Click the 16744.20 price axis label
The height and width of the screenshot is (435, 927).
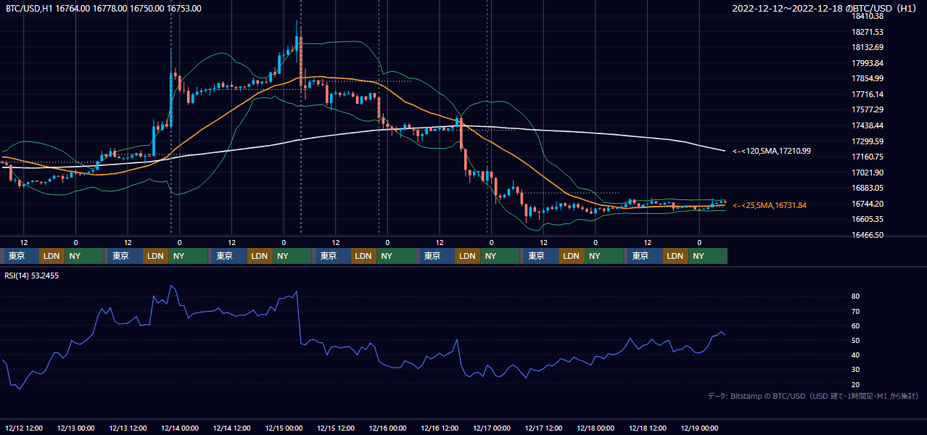coord(868,204)
